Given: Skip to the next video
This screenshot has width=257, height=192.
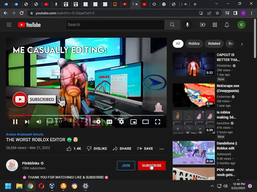Looking at the screenshot, I should [x=27, y=122].
